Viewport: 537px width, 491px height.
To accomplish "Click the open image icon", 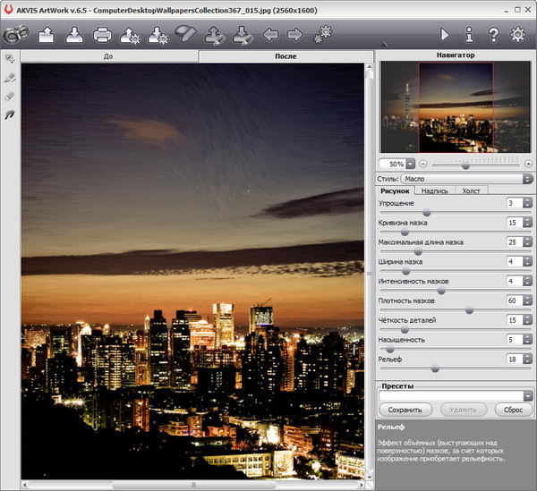I will pyautogui.click(x=47, y=35).
